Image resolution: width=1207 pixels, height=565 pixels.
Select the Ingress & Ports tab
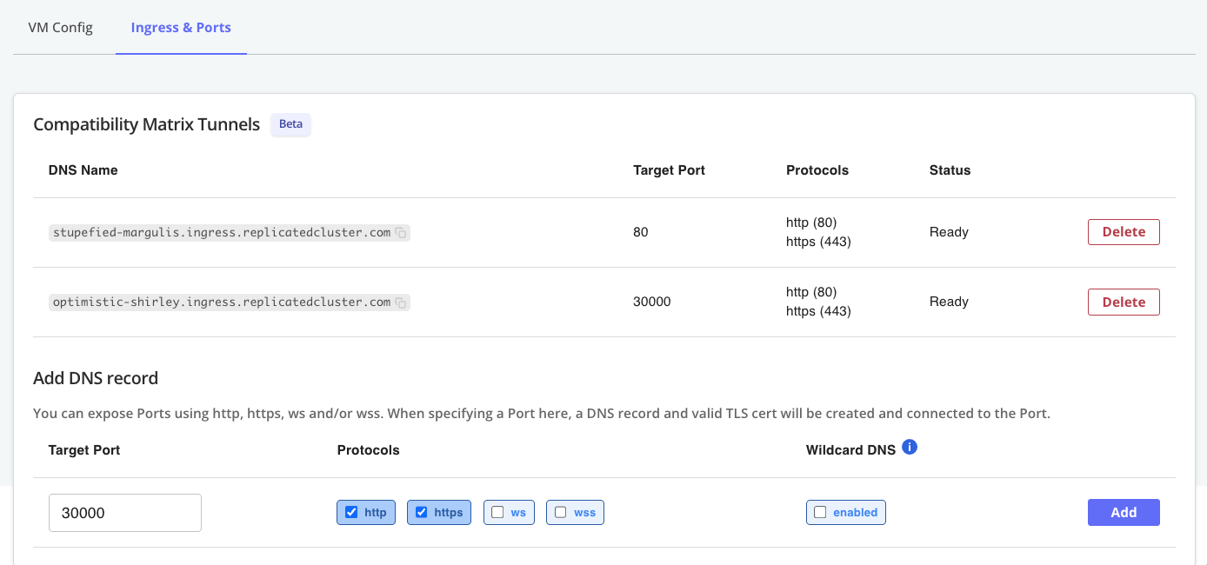[181, 27]
